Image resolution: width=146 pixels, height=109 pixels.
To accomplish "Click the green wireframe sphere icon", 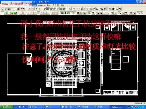I will [x=6, y=13].
